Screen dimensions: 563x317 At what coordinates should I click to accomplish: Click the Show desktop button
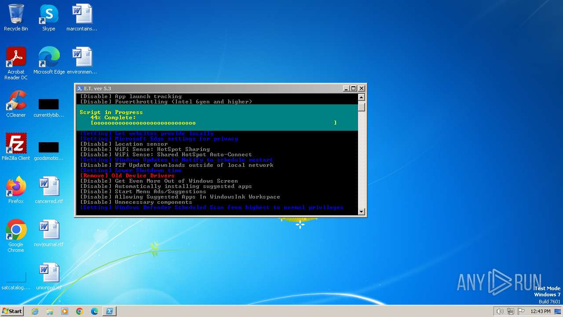point(558,311)
